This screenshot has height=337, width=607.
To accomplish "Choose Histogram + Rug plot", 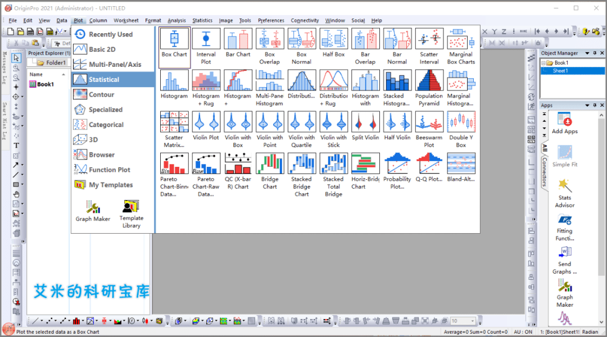I will tap(206, 88).
